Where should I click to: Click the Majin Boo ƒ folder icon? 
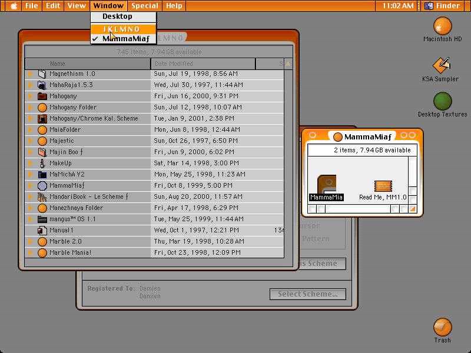pos(42,152)
